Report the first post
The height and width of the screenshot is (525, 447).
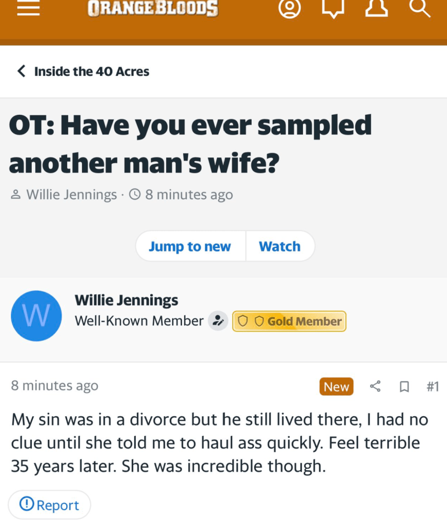pyautogui.click(x=49, y=505)
